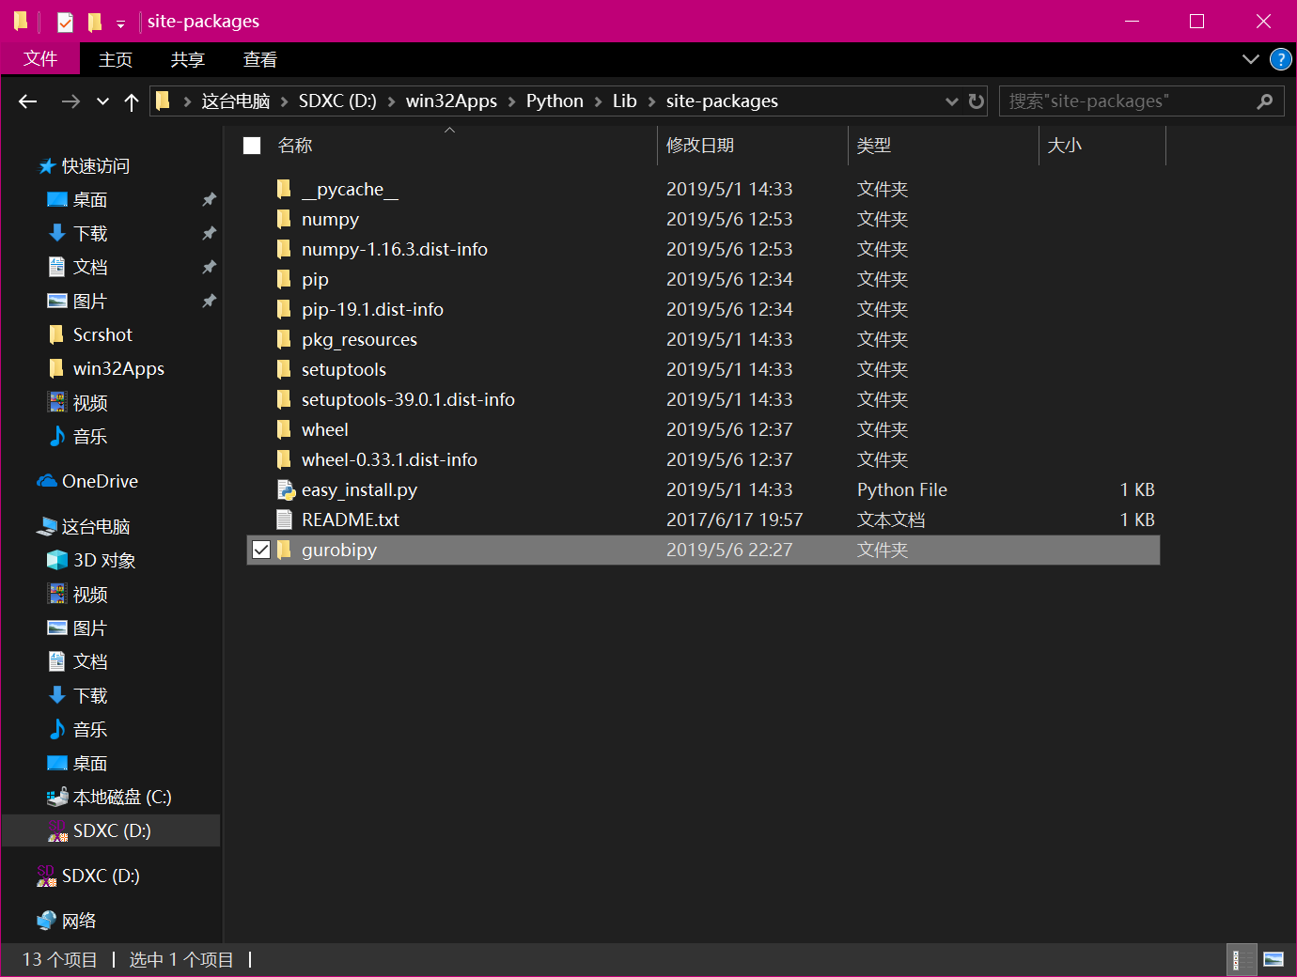Select setuptools-39.0.1.dist-info folder name

[408, 399]
